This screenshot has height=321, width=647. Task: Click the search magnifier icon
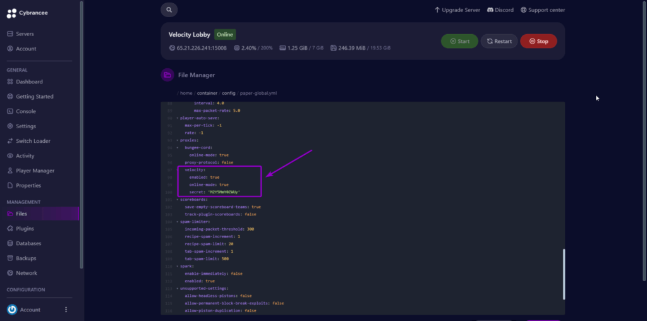click(169, 9)
